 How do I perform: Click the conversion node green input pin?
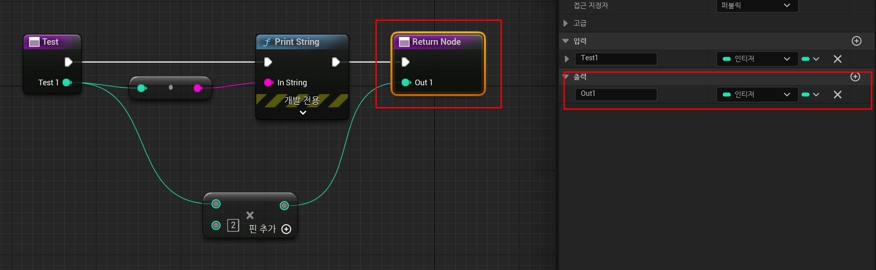click(x=141, y=88)
